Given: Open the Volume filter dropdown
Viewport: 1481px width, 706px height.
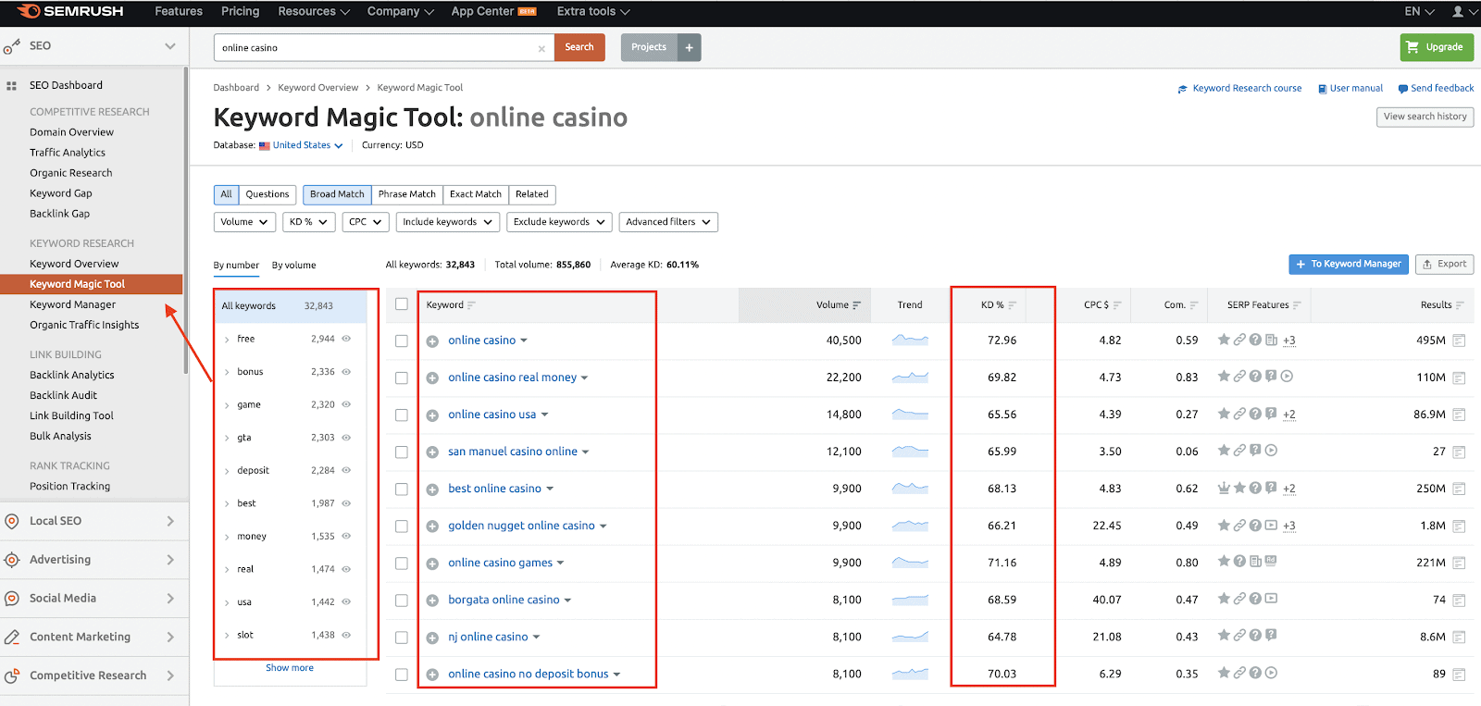Looking at the screenshot, I should tap(244, 222).
